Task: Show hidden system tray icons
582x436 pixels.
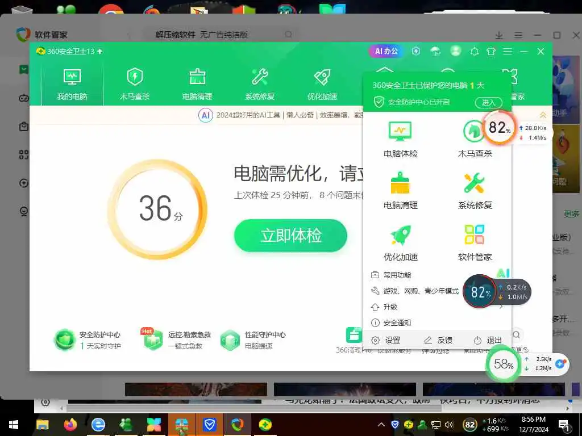Action: pyautogui.click(x=381, y=425)
